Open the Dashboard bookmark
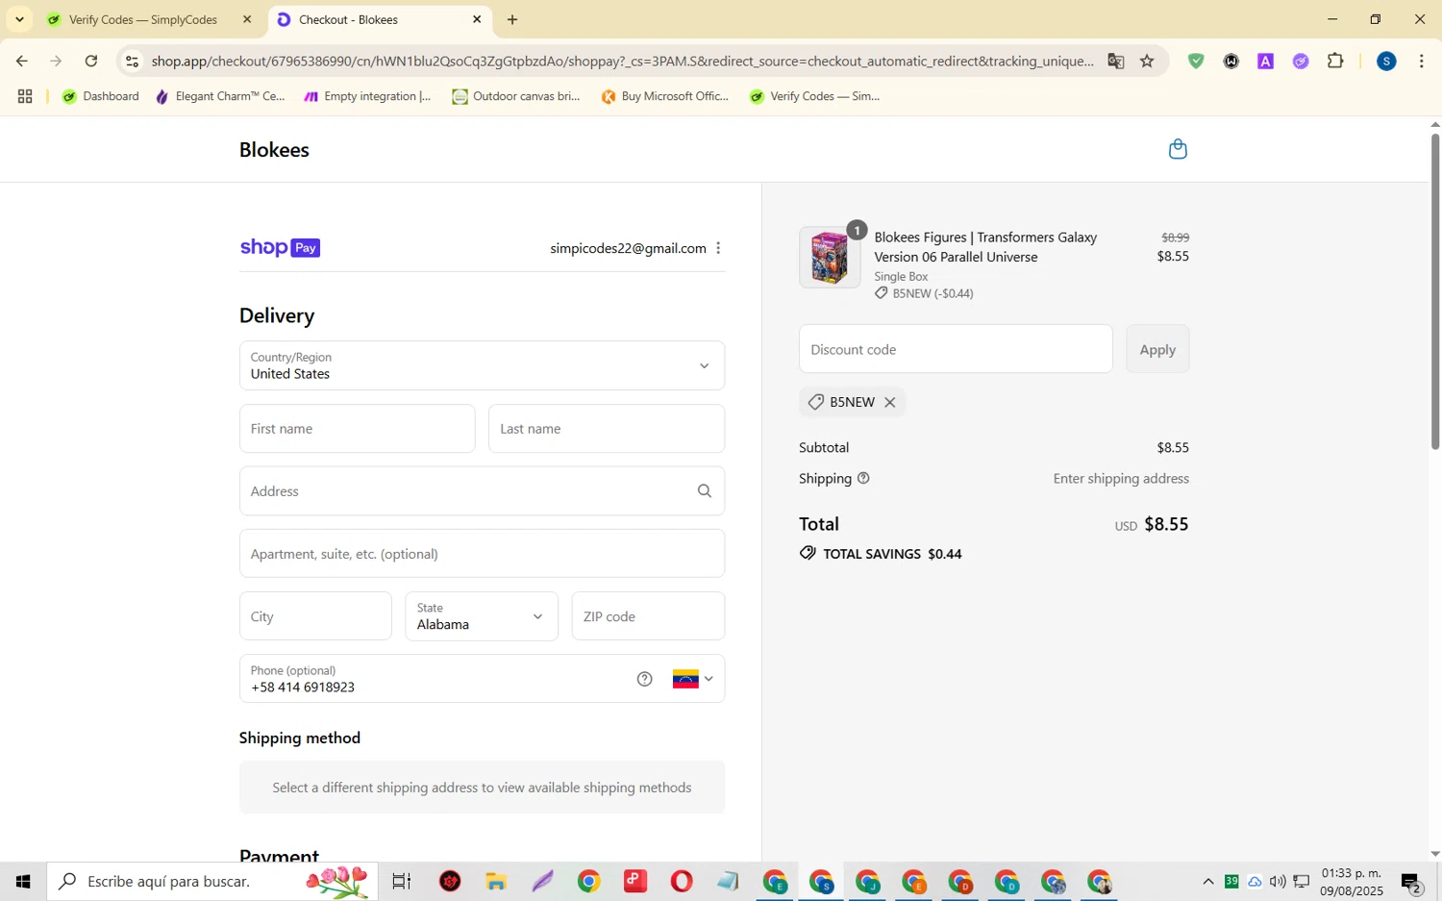The height and width of the screenshot is (901, 1442). pos(101,96)
